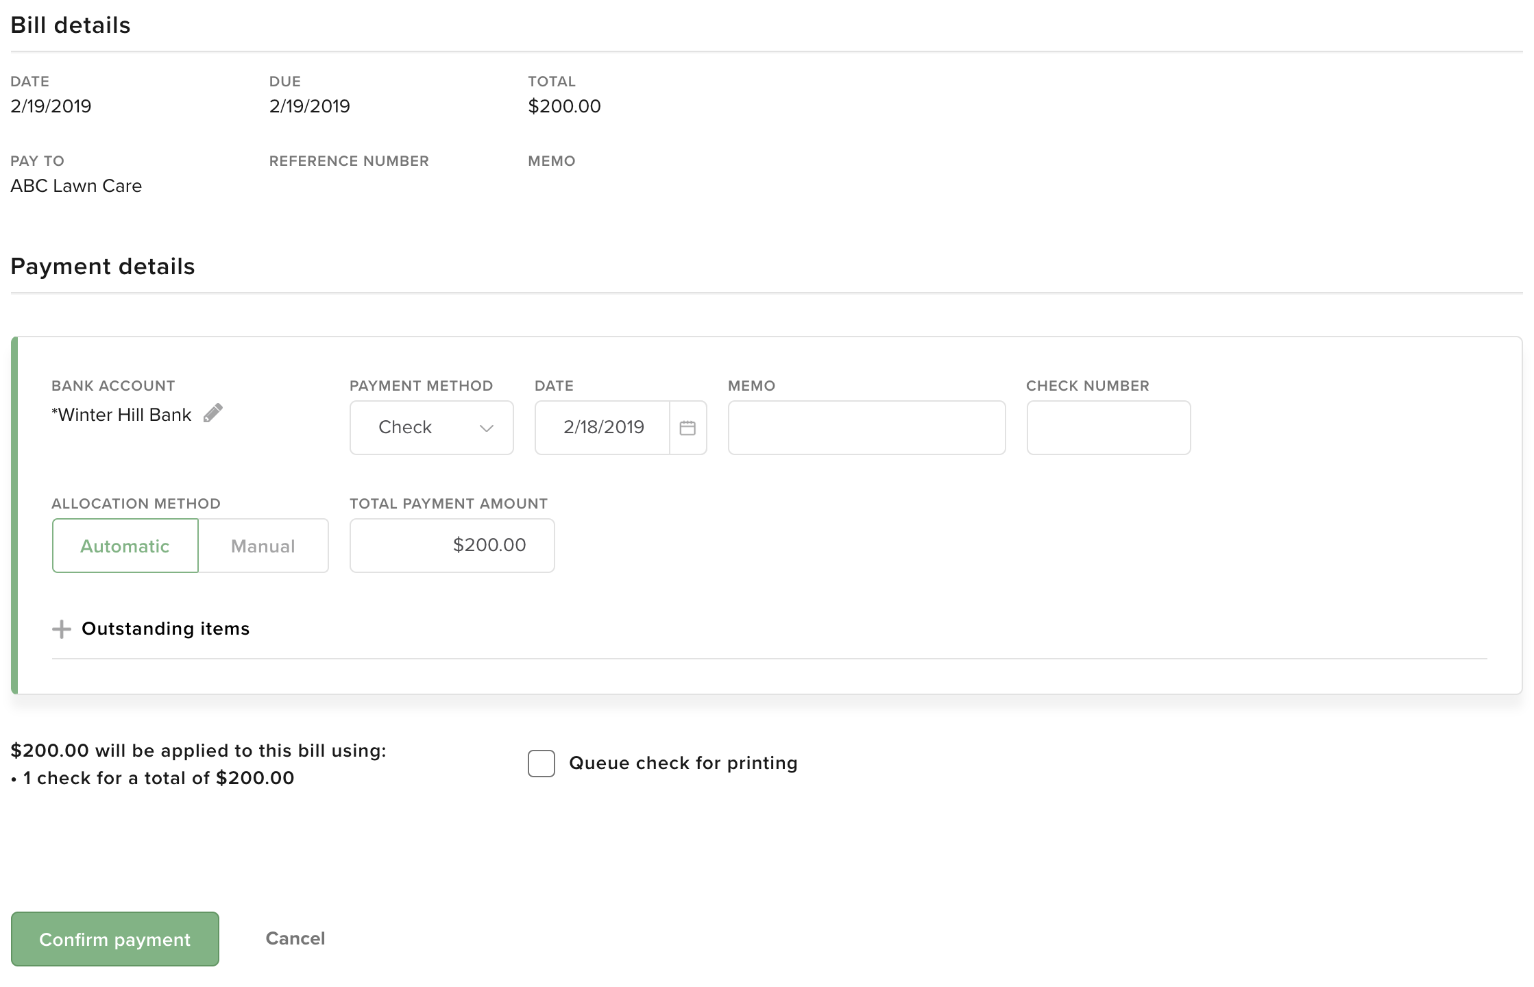
Task: Open the calendar date picker icon
Action: [687, 428]
